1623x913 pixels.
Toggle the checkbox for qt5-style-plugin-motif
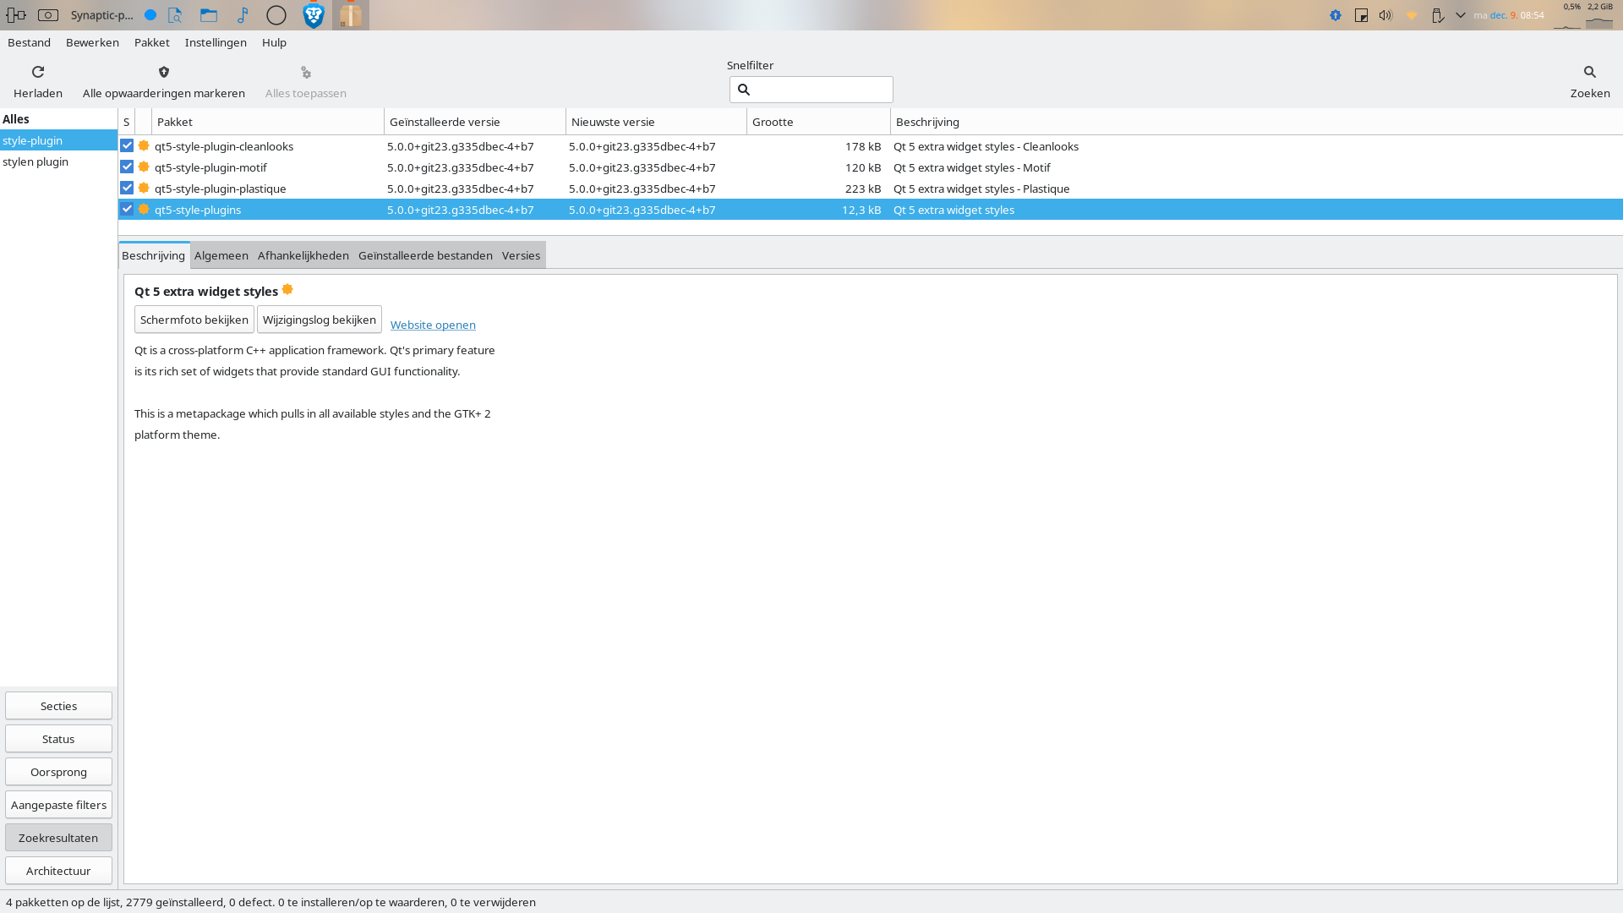[127, 167]
